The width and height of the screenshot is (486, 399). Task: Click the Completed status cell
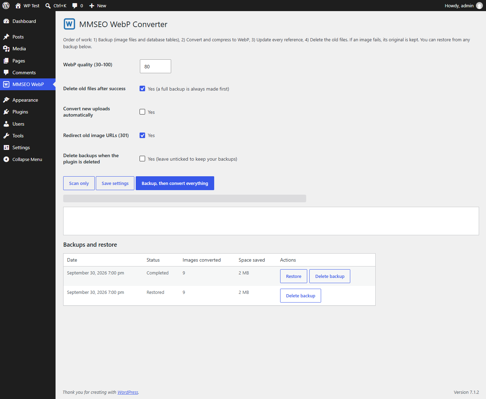(158, 273)
